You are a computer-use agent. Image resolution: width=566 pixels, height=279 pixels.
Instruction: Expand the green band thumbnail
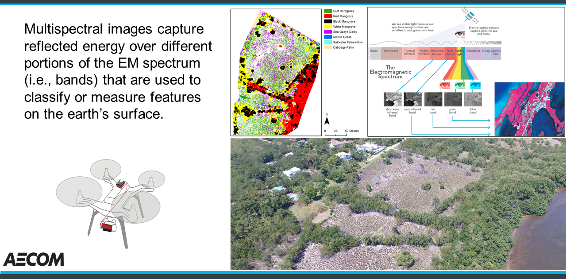pos(454,98)
